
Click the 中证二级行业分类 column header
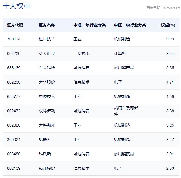(x=130, y=25)
